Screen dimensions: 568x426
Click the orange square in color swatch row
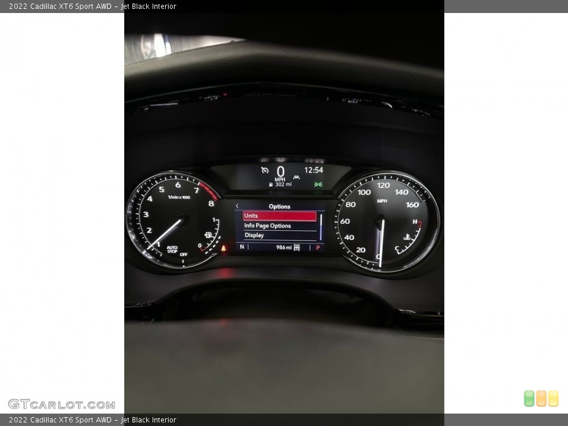point(541,398)
